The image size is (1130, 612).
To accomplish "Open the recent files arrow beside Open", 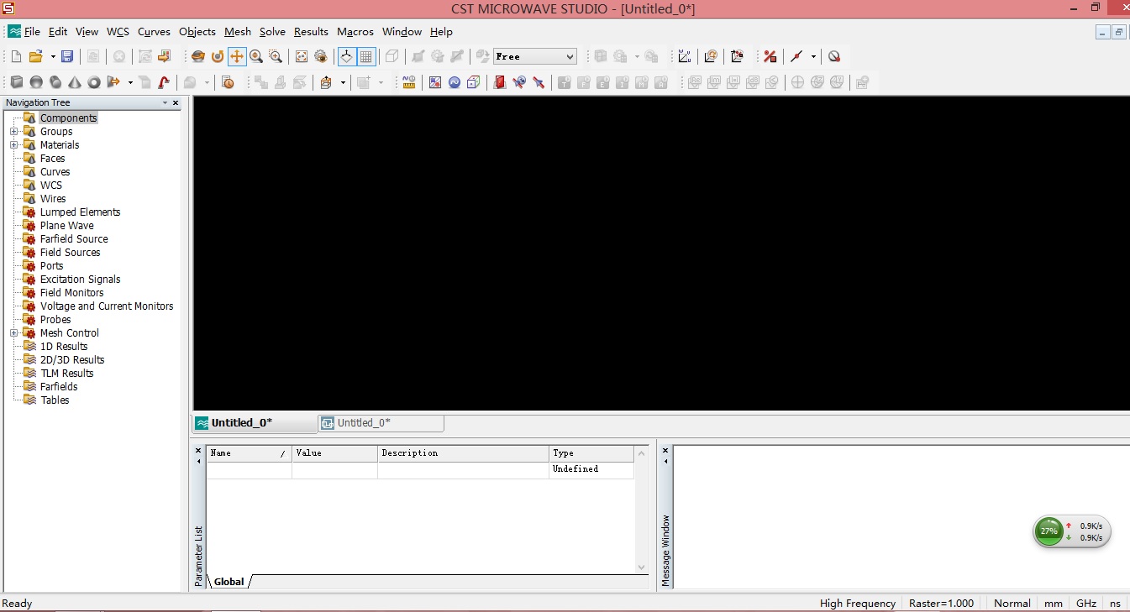I will [53, 56].
